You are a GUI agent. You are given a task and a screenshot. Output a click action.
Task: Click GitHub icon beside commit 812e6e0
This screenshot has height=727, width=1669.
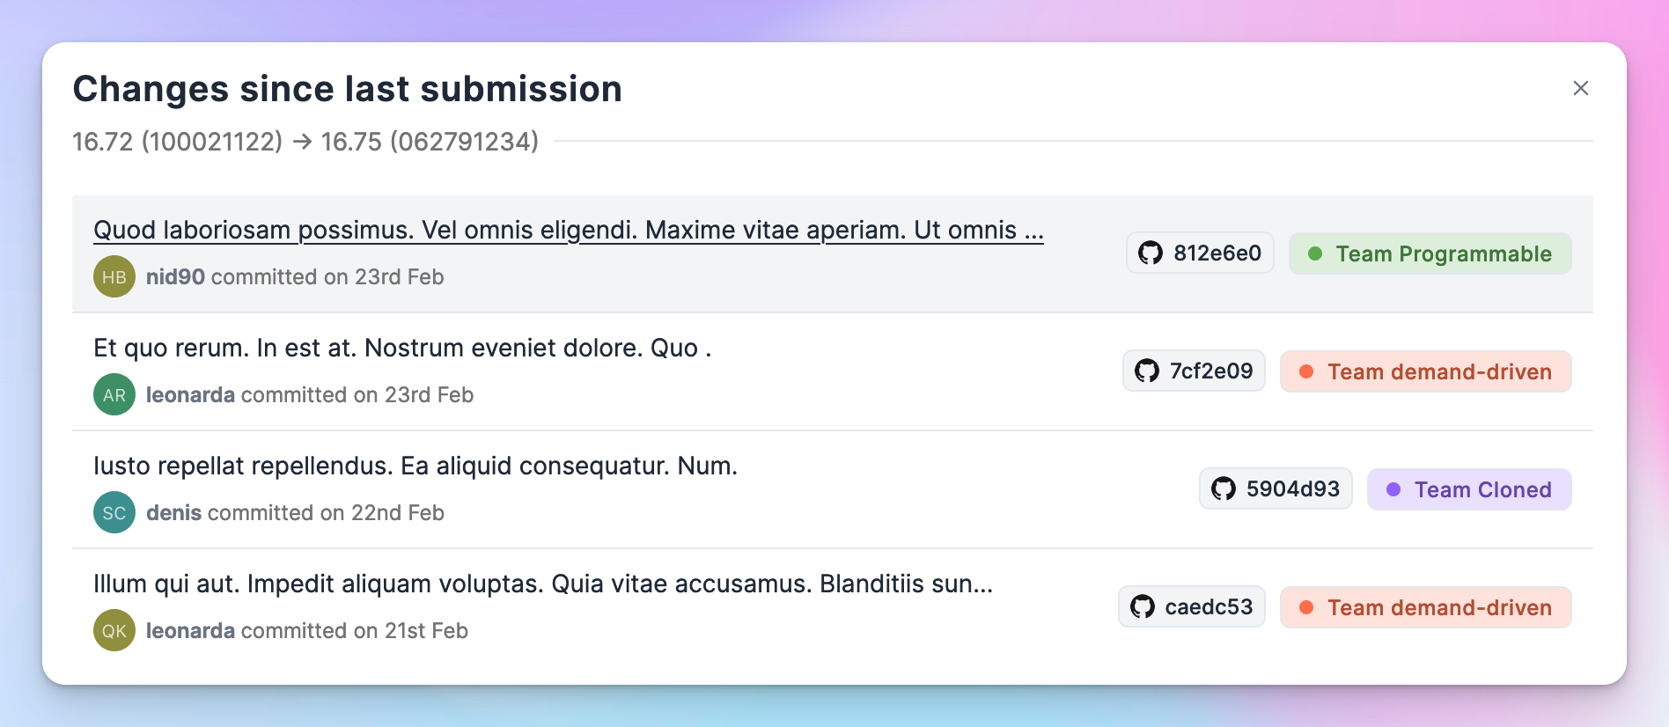click(x=1151, y=253)
